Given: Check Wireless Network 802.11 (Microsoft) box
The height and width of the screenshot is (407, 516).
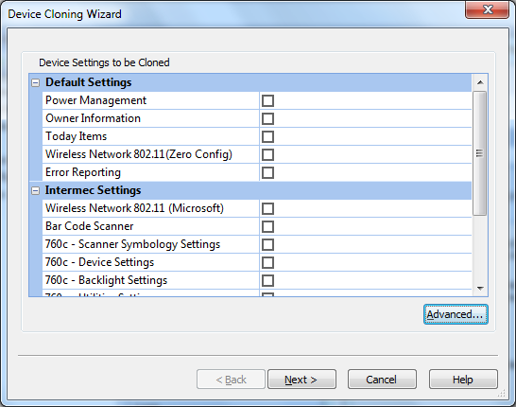Looking at the screenshot, I should pos(267,208).
